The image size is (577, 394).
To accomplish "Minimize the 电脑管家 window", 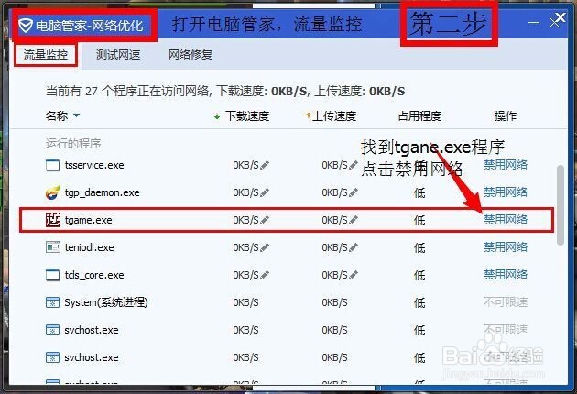I will pyautogui.click(x=534, y=23).
